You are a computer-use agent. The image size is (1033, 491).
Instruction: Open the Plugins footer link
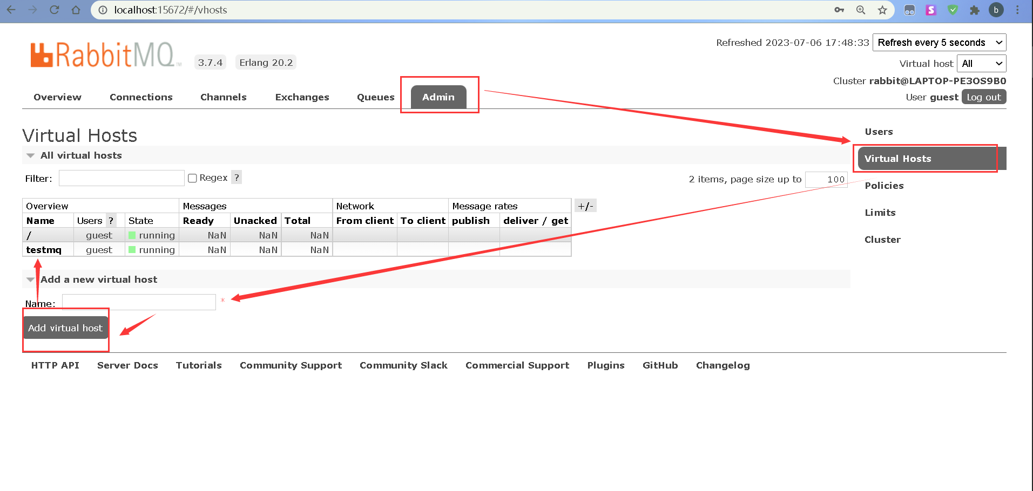(606, 365)
